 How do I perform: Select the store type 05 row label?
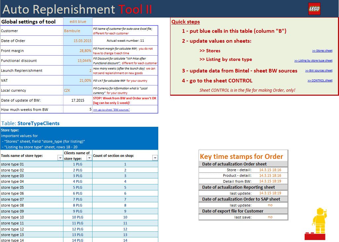[12, 187]
